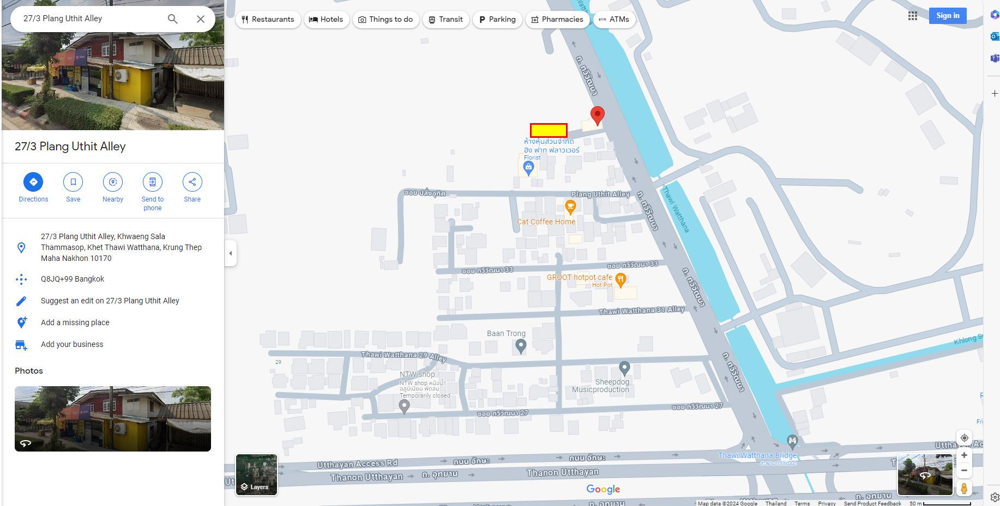Filter the map by Restaurants
Viewport: 1000px width, 506px height.
(x=268, y=20)
